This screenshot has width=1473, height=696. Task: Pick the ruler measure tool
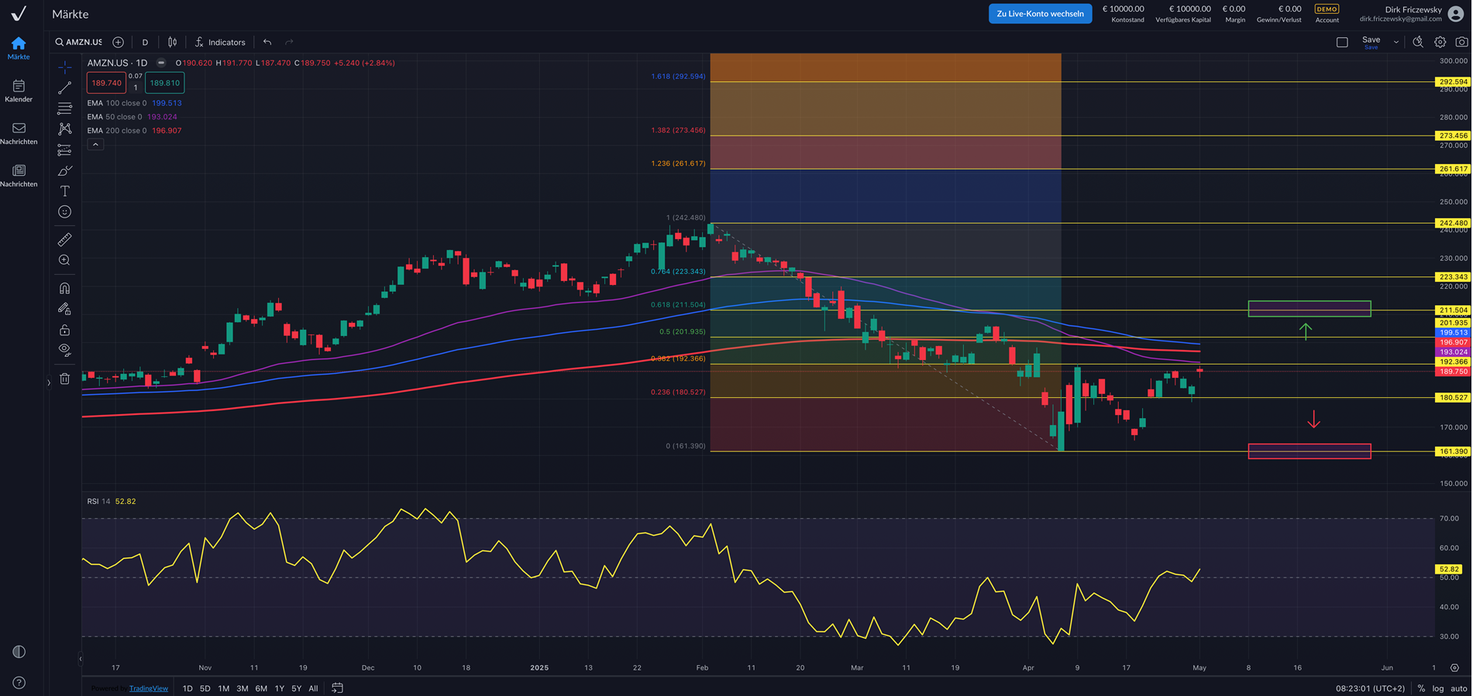(65, 240)
